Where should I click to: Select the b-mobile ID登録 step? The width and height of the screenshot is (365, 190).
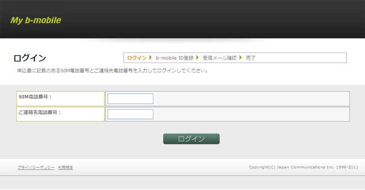pos(175,58)
